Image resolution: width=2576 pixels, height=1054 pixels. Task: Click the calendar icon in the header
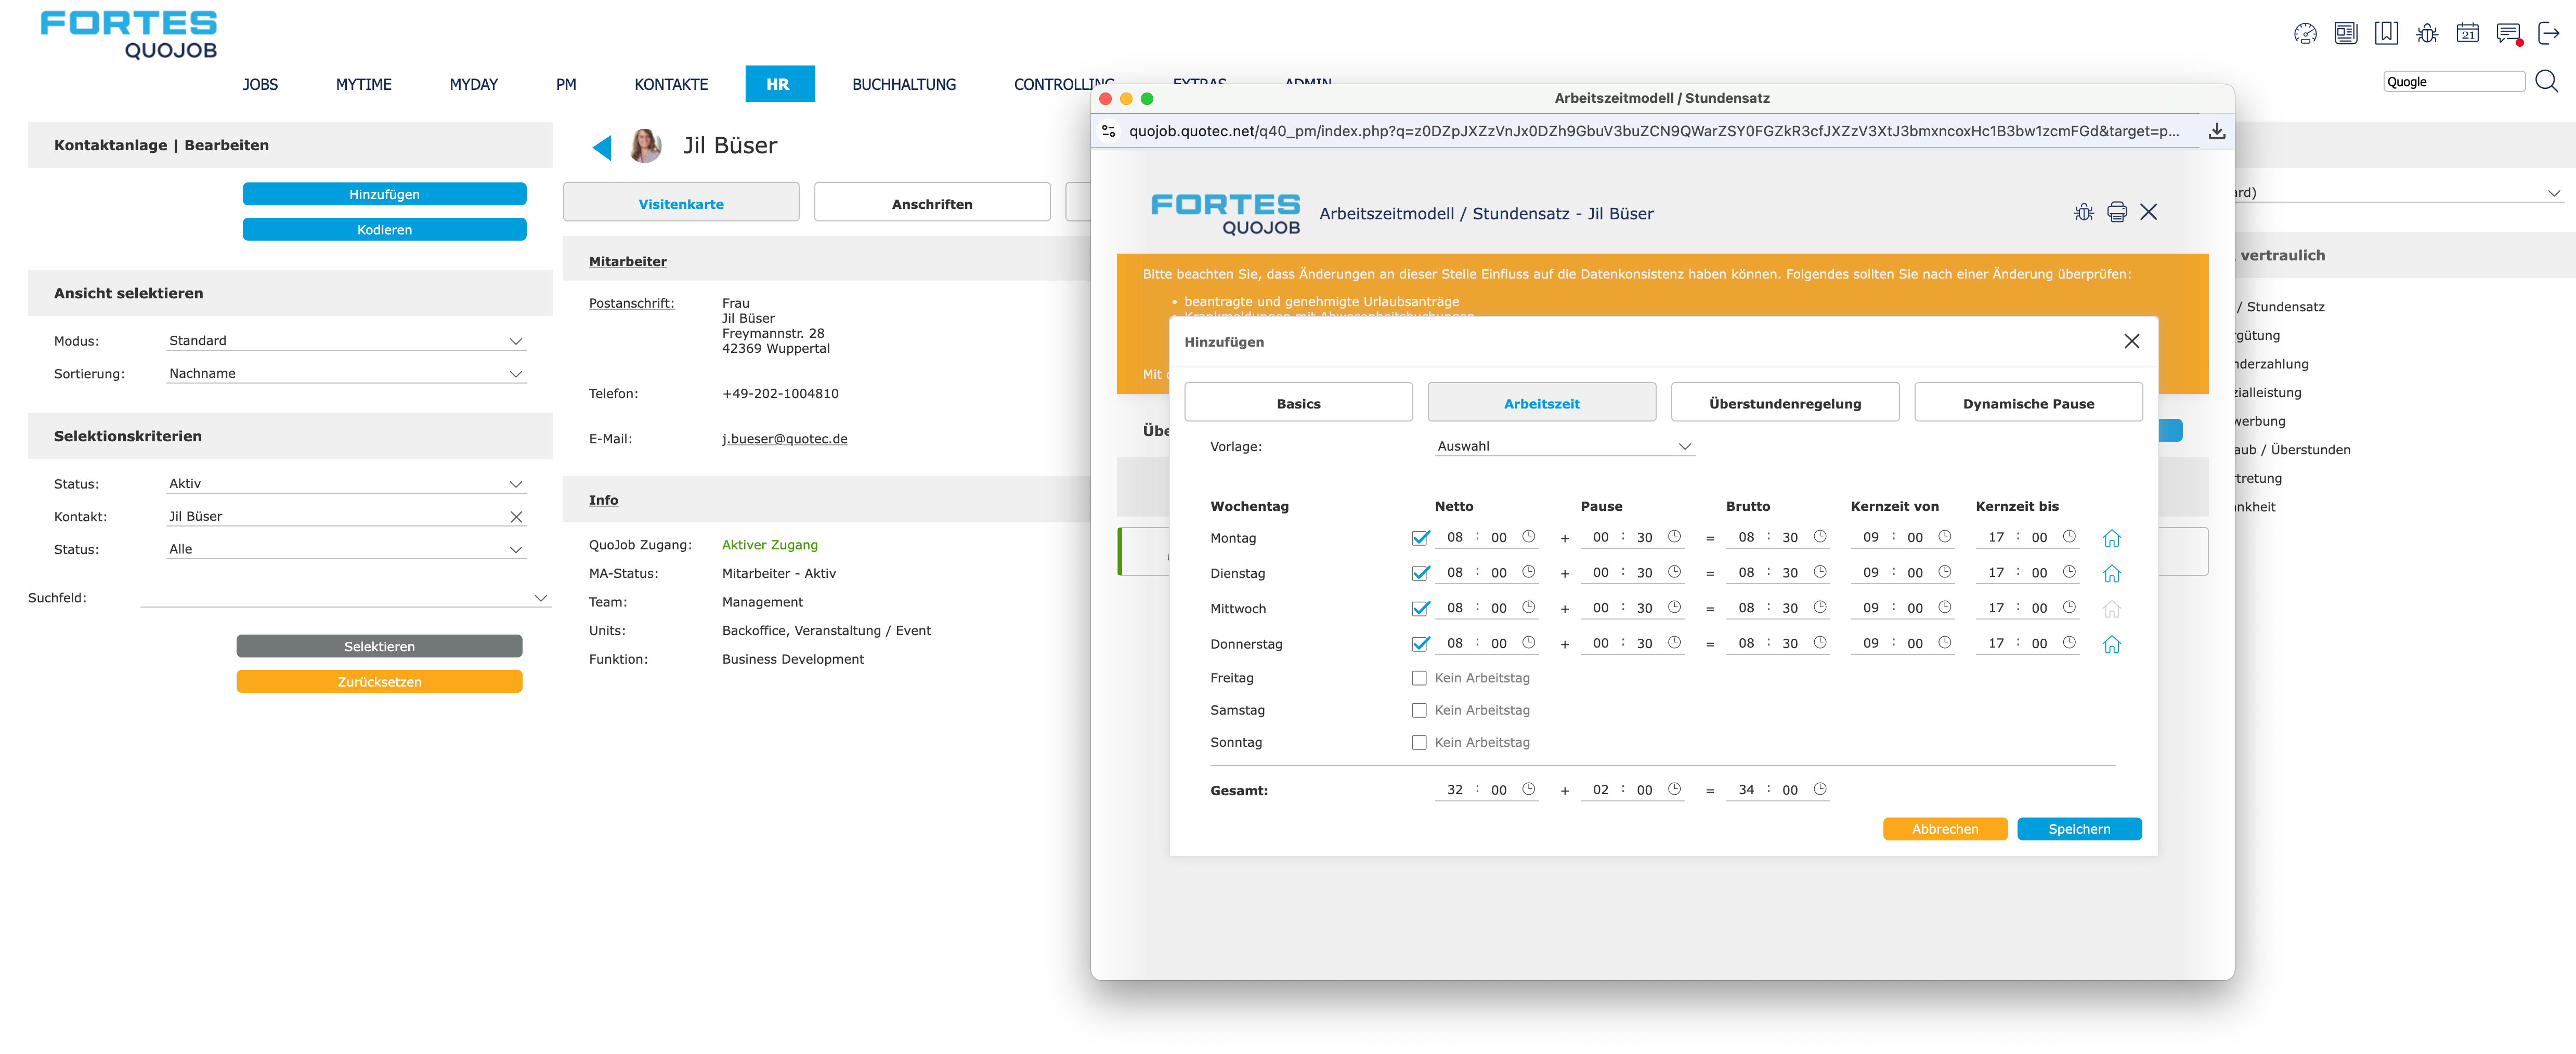pyautogui.click(x=2467, y=34)
